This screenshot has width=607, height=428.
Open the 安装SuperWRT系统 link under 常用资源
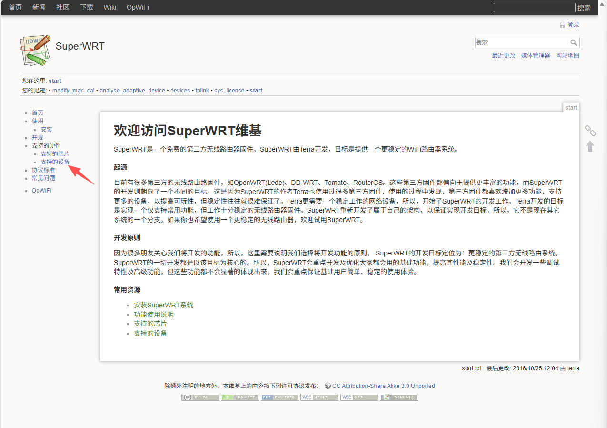pos(163,305)
